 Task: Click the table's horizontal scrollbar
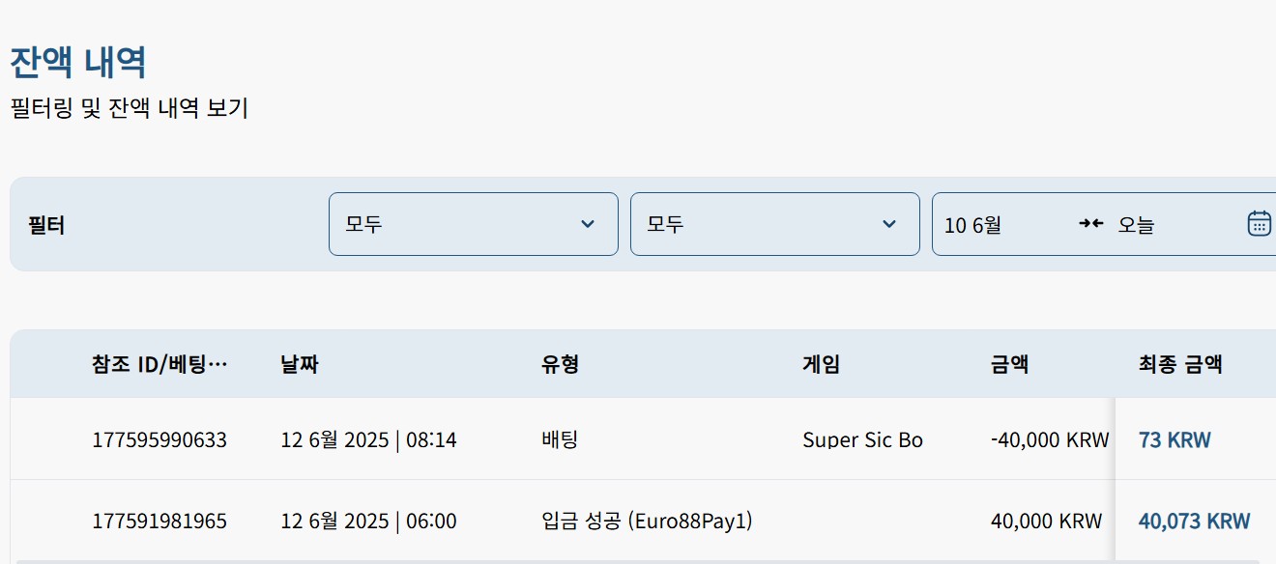point(565,561)
